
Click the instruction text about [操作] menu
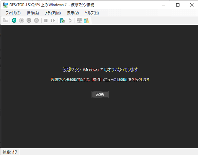click(100, 80)
